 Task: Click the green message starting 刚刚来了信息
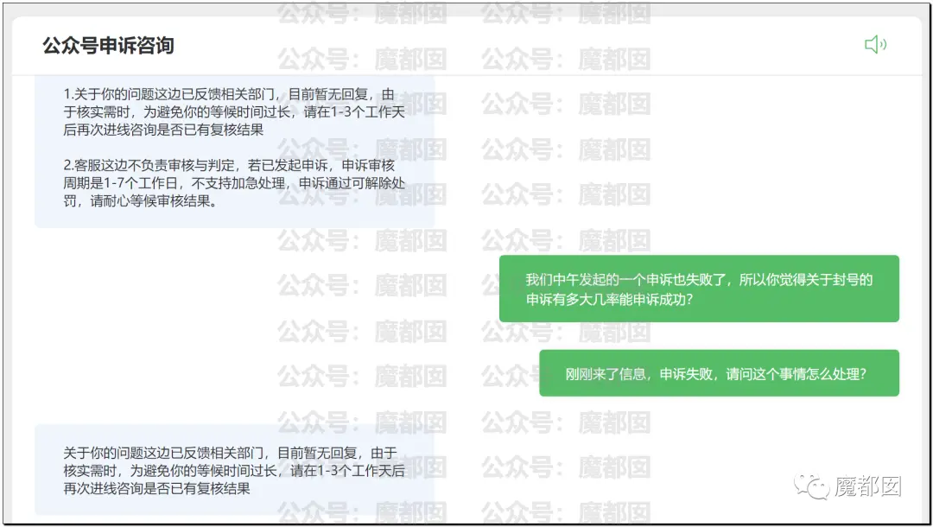(x=720, y=373)
